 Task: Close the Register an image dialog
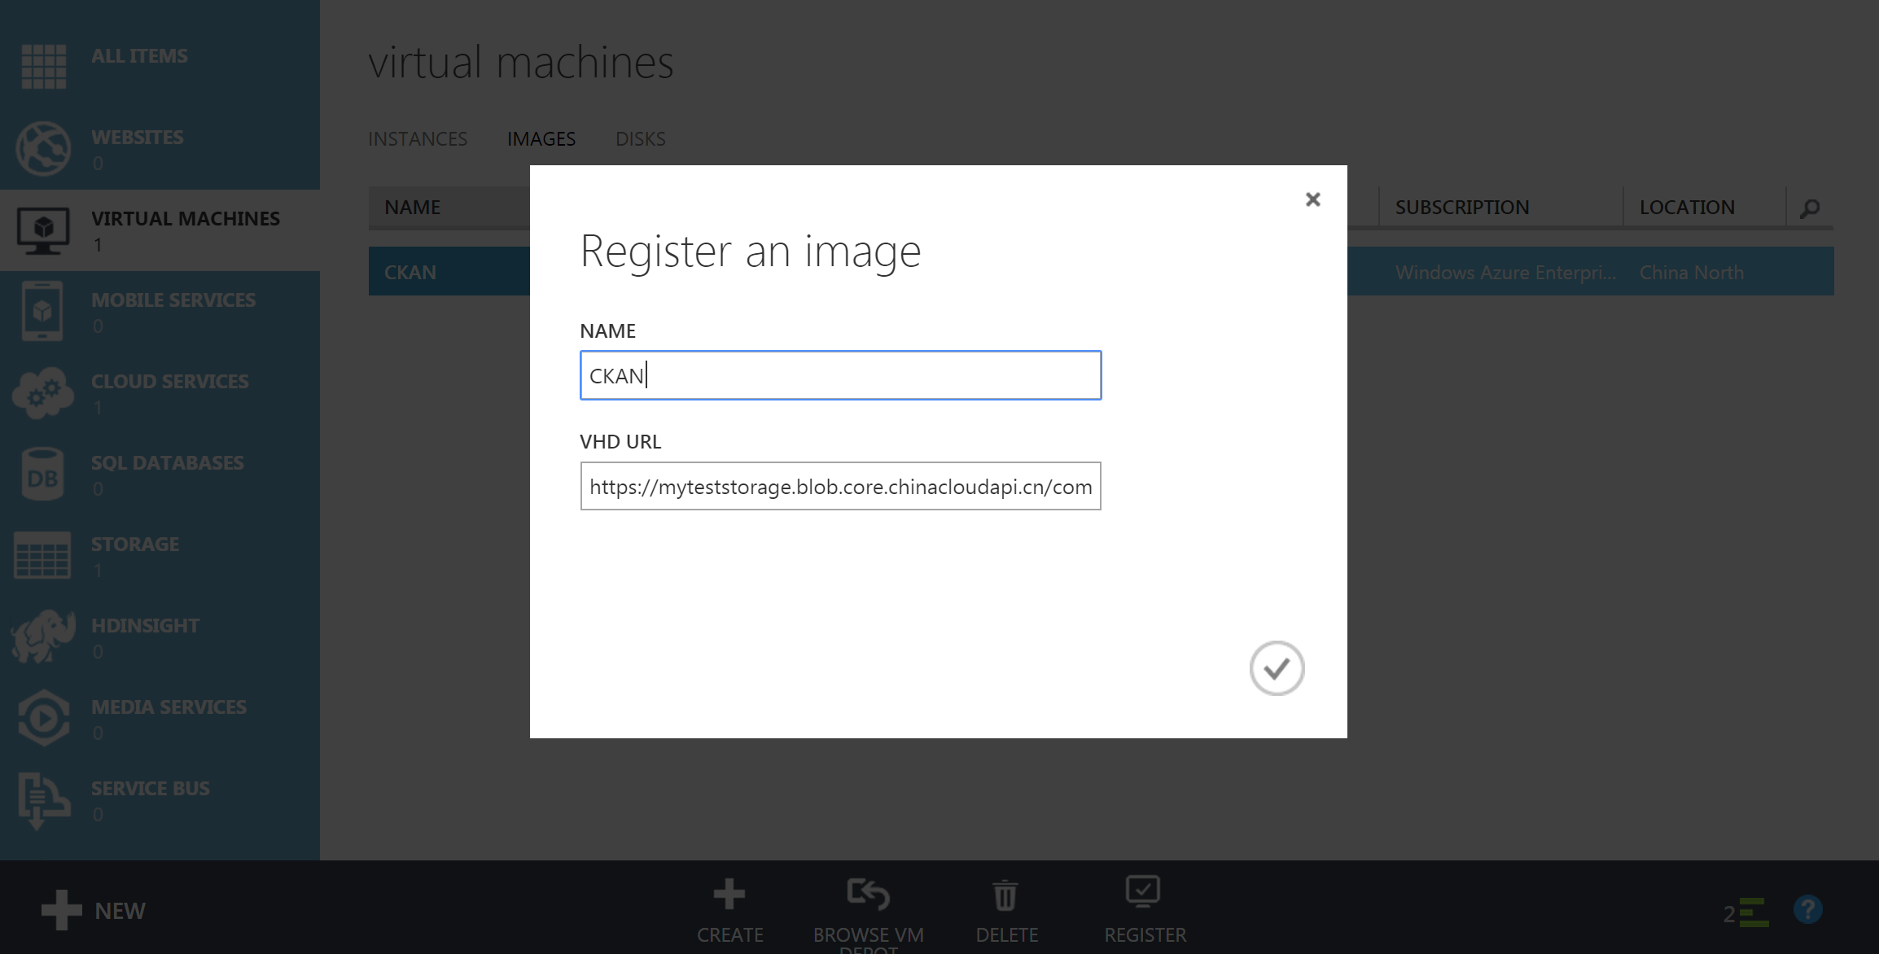click(1312, 199)
